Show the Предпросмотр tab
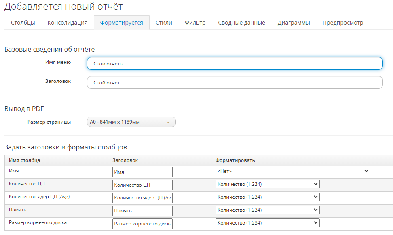Screen dimensions: 393x235 pos(342,23)
